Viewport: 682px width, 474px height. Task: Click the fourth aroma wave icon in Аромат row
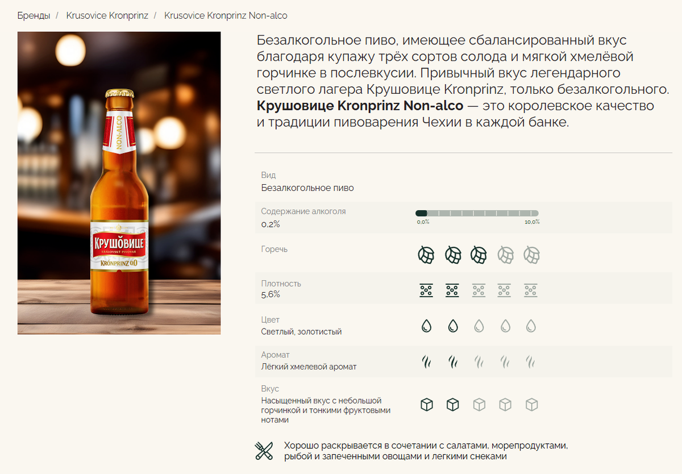(505, 361)
